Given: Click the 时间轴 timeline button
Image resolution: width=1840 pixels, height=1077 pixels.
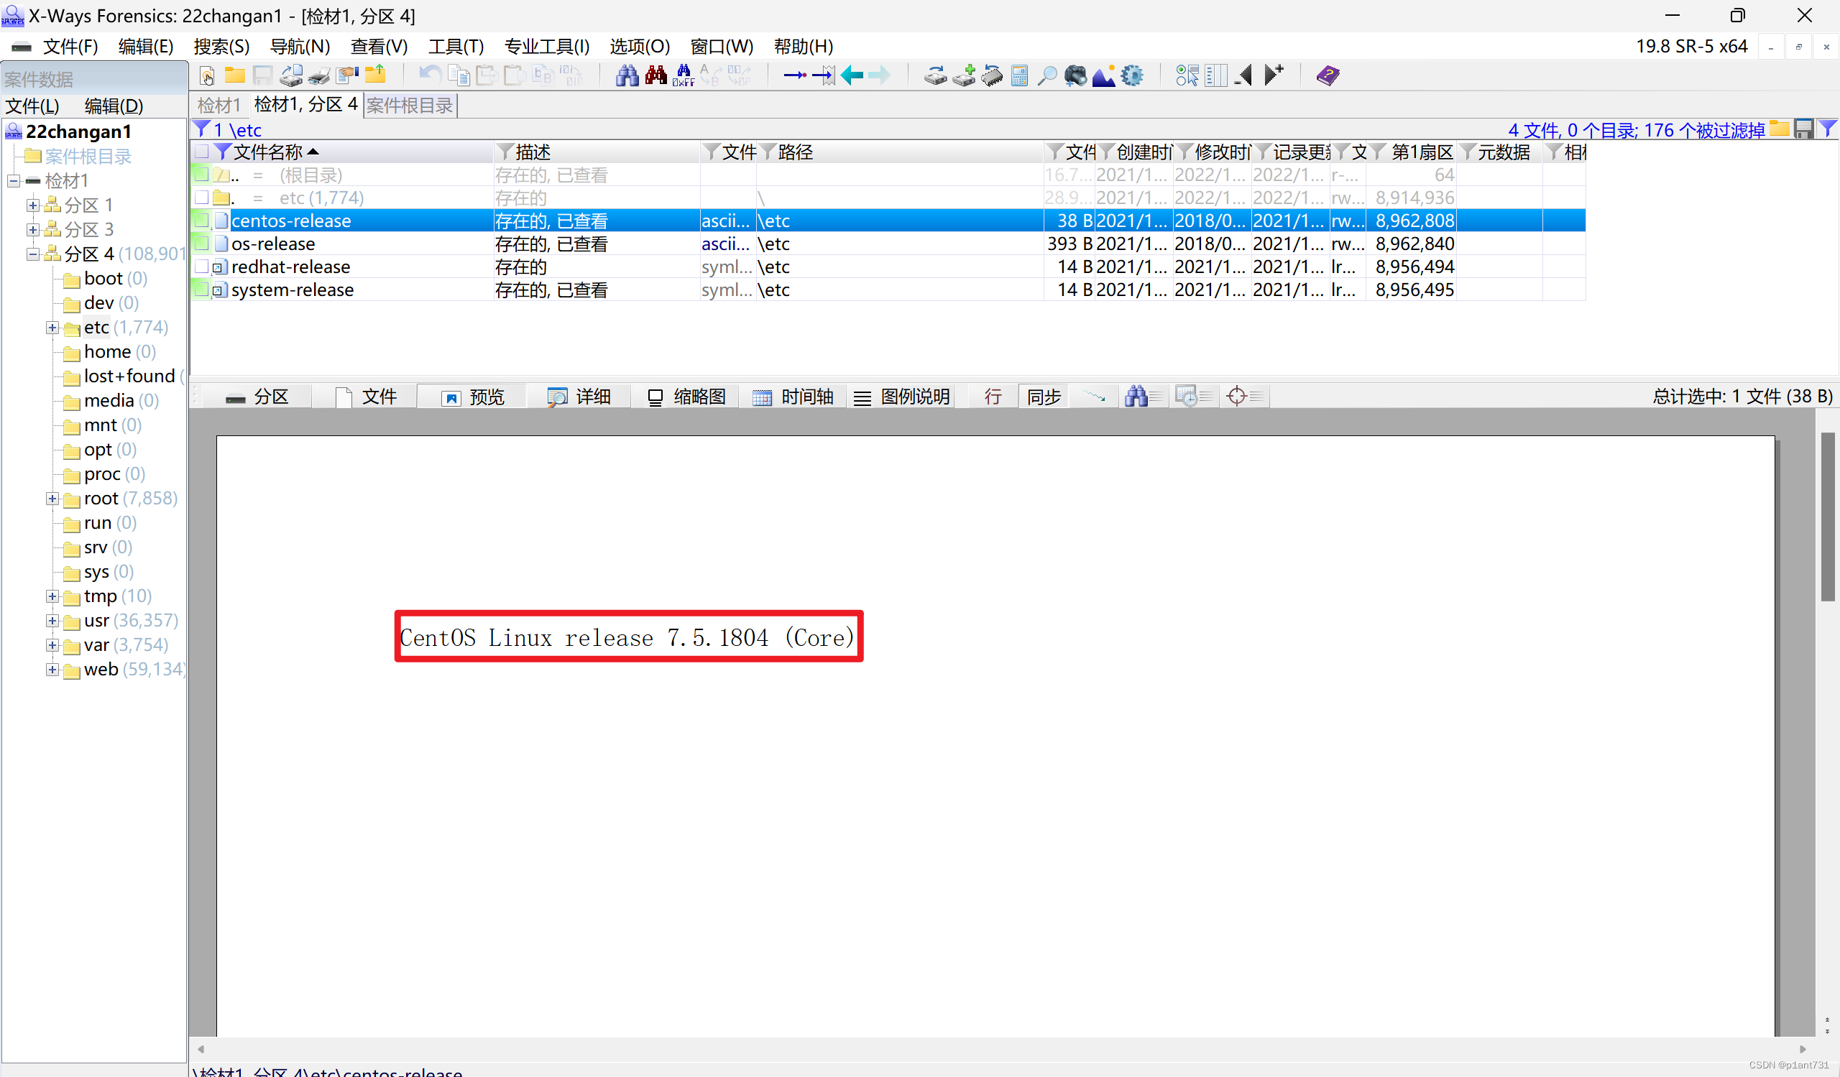Looking at the screenshot, I should point(793,397).
